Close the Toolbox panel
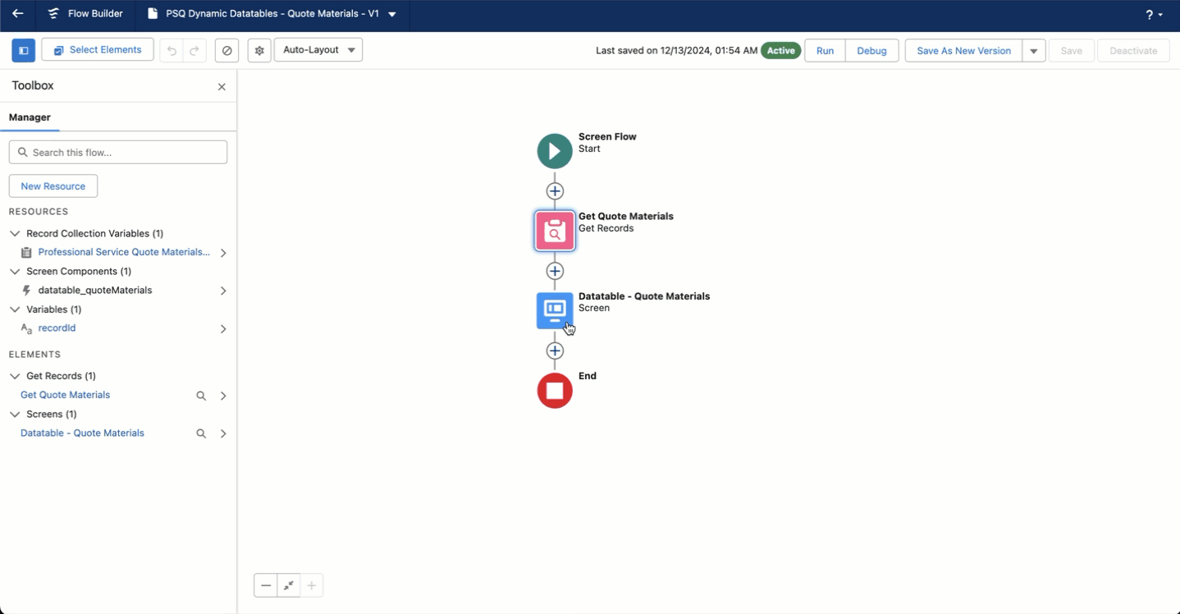The width and height of the screenshot is (1180, 614). 222,87
